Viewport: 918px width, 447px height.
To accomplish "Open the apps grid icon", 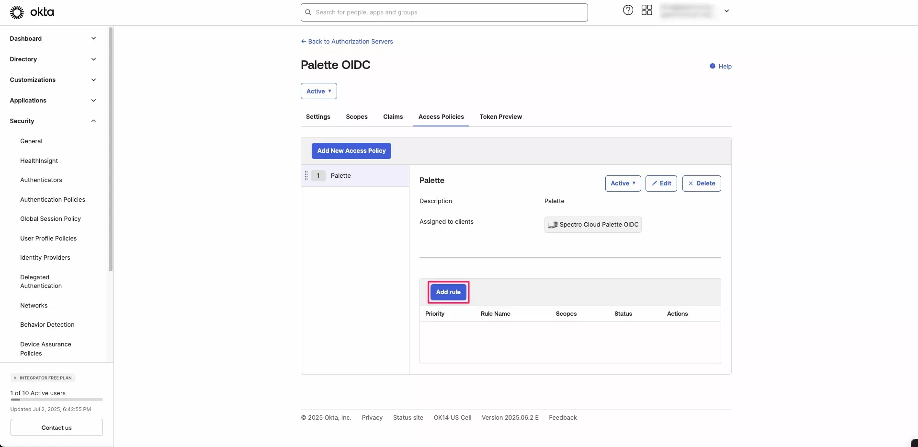I will [x=646, y=10].
